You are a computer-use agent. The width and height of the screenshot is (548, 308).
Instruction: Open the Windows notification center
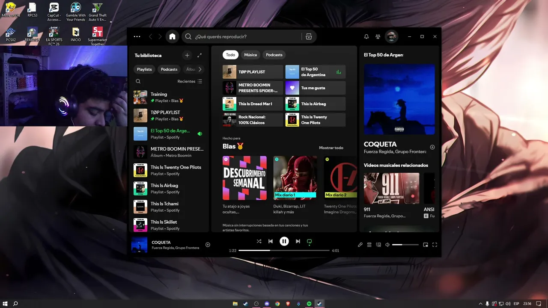[x=539, y=304]
